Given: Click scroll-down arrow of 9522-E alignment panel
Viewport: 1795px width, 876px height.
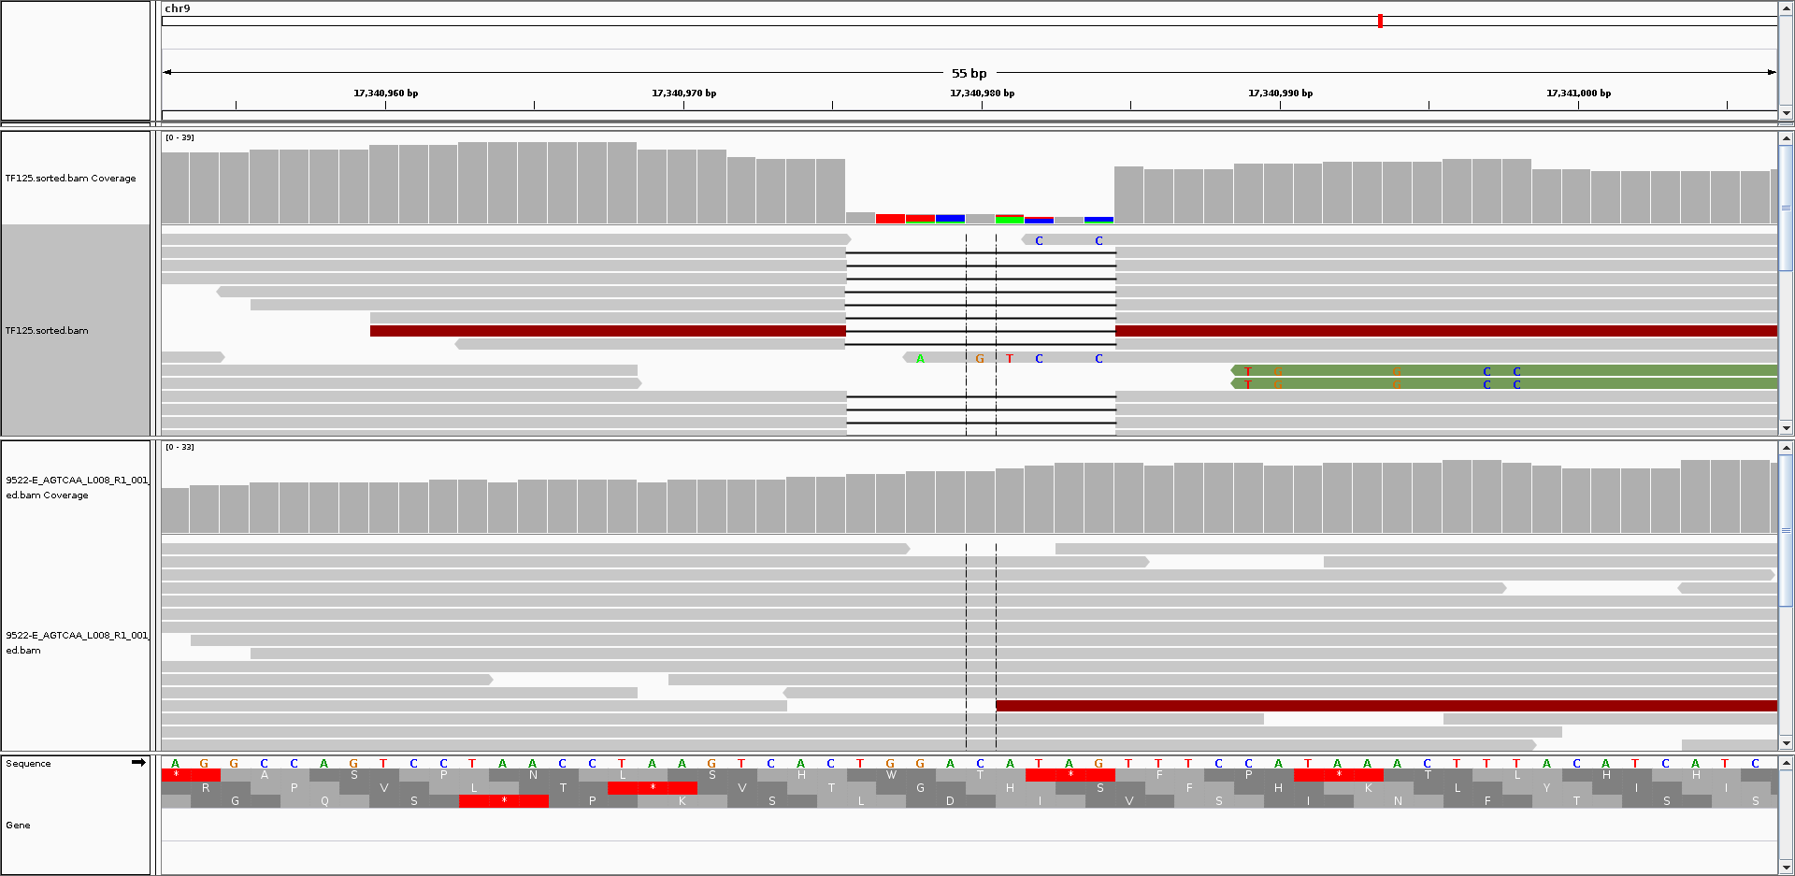Looking at the screenshot, I should pos(1786,743).
